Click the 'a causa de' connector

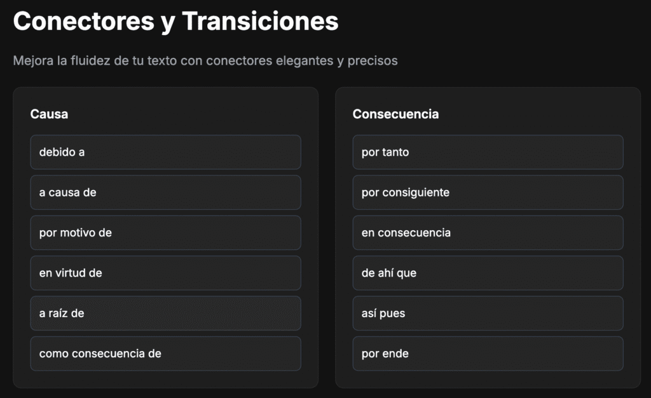click(165, 192)
